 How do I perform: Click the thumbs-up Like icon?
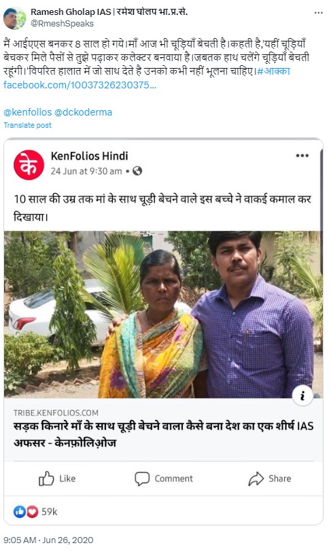click(46, 479)
